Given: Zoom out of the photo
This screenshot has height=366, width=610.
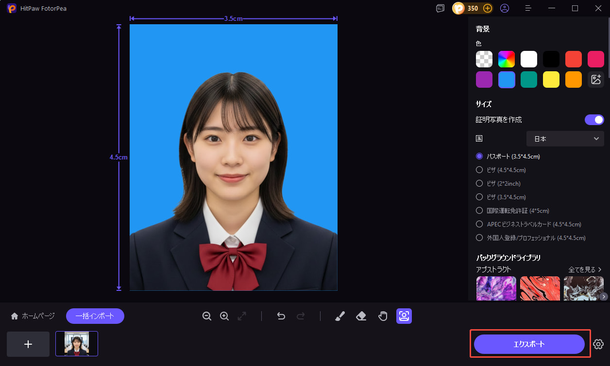Looking at the screenshot, I should [x=207, y=316].
